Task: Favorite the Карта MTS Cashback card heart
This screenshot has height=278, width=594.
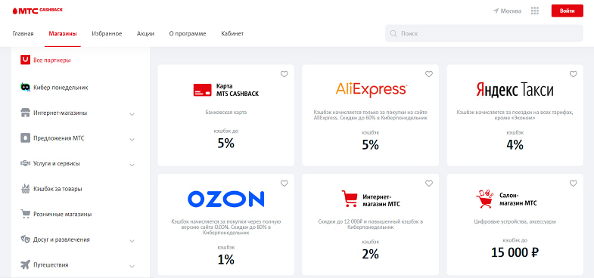Action: pyautogui.click(x=284, y=74)
